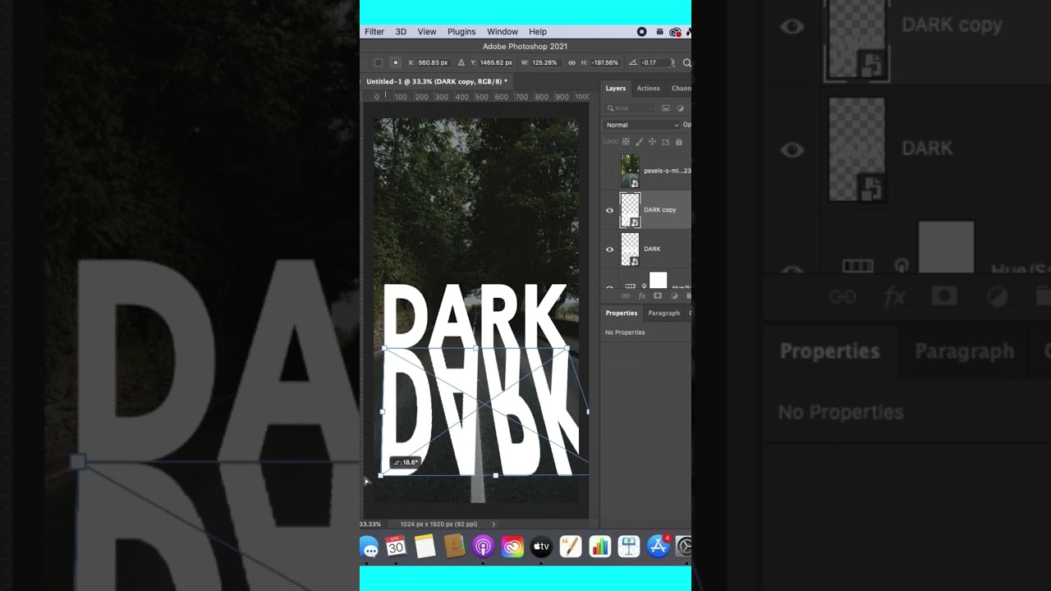Select the DARK layer thumbnail

tap(630, 250)
